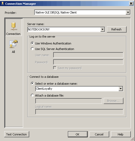The image size is (135, 141).
Task: Open the Server name dropdown arrow
Action: (103, 29)
